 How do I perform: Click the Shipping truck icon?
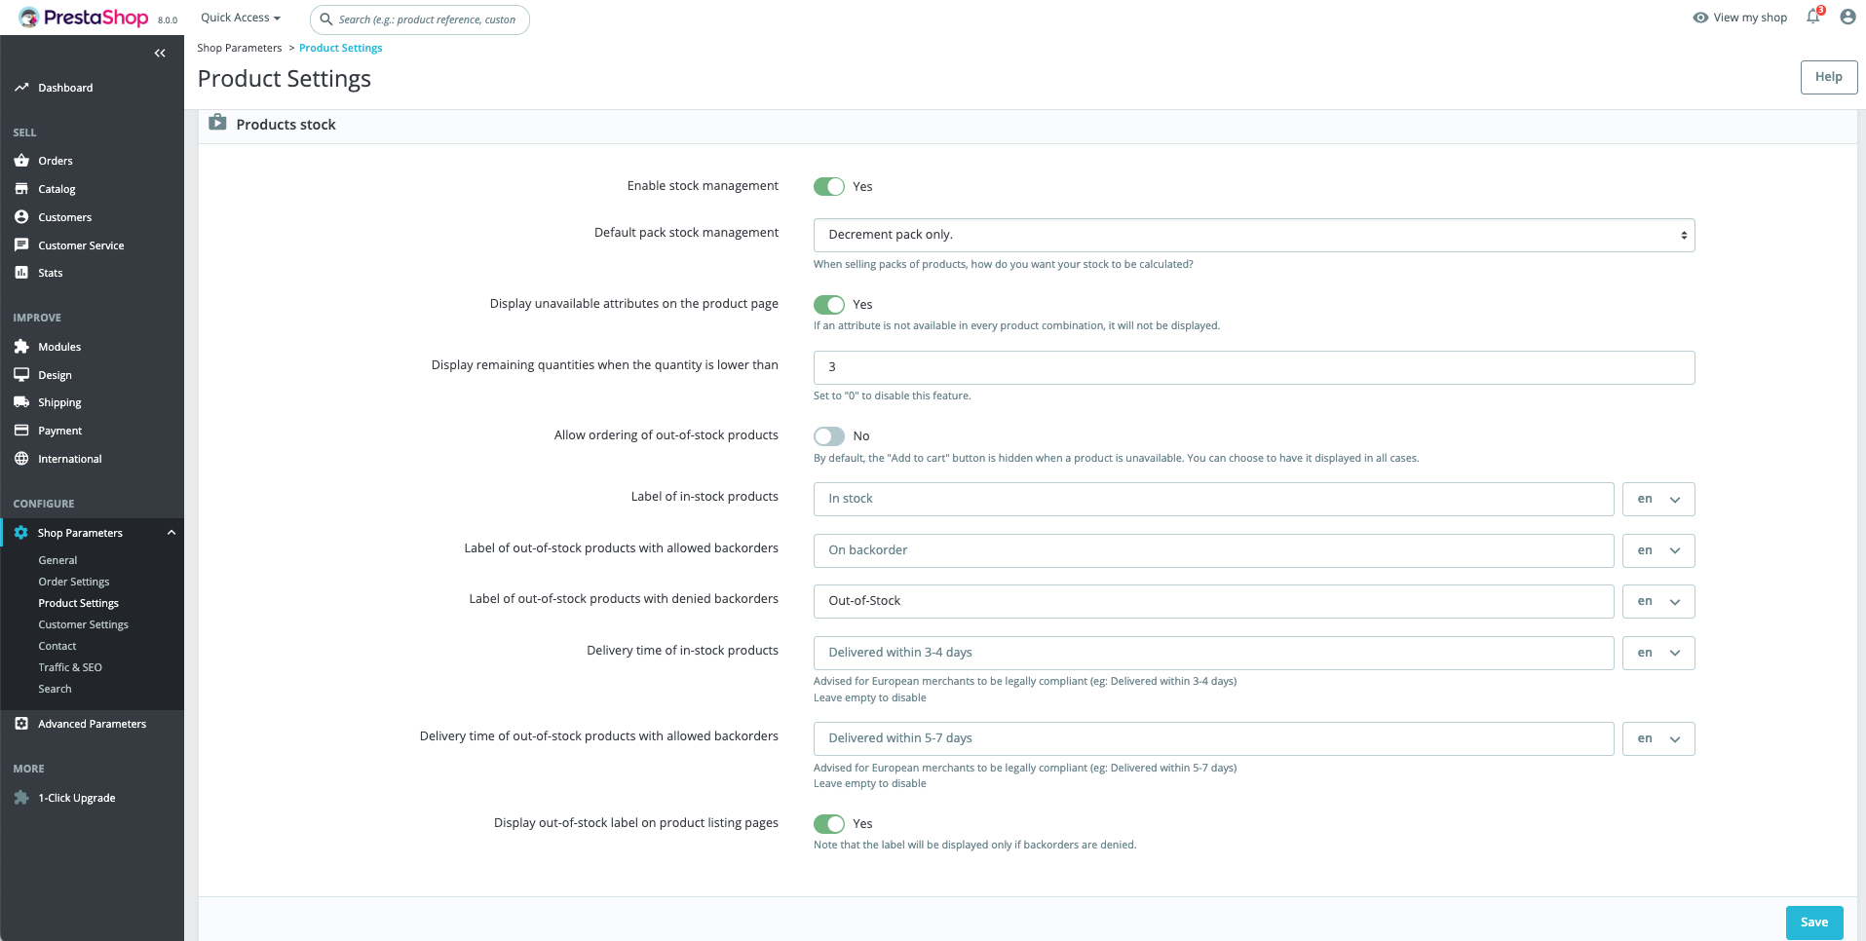pos(21,402)
